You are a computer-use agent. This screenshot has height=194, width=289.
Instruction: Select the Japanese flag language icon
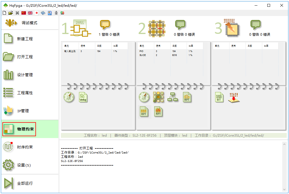click(37, 13)
